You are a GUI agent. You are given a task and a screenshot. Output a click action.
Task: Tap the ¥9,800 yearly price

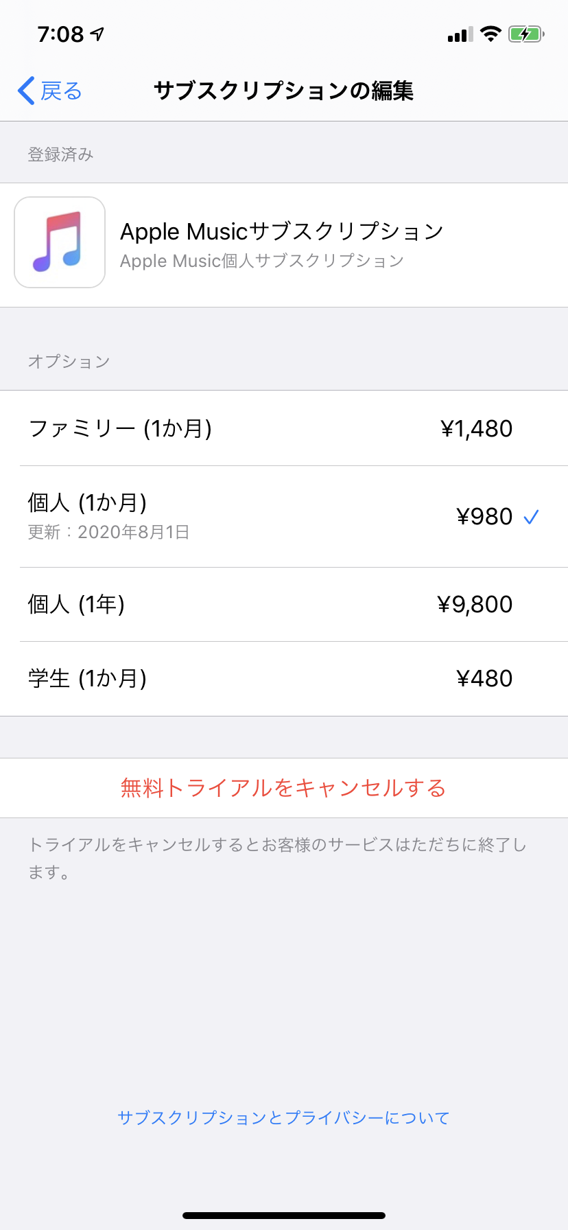point(475,605)
